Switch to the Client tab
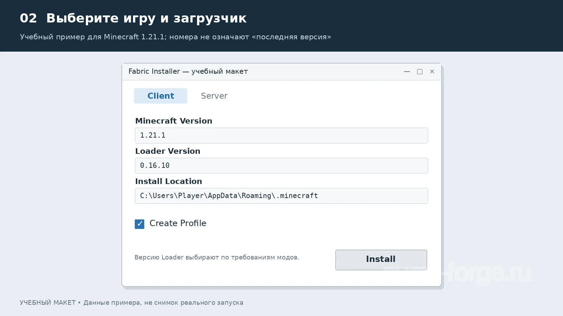Screen dimensions: 563x316 (160, 96)
